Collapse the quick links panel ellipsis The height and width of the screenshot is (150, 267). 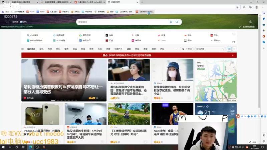coord(234,34)
